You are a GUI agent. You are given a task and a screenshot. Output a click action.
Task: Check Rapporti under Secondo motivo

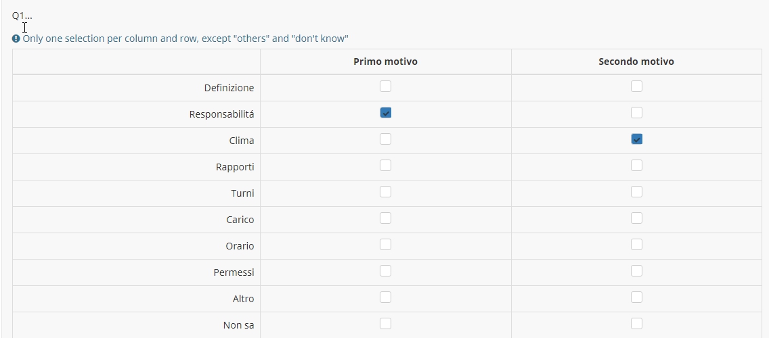coord(636,166)
